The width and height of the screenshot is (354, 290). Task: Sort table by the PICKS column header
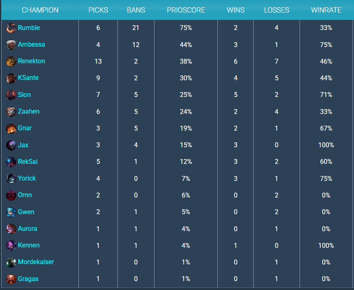98,10
